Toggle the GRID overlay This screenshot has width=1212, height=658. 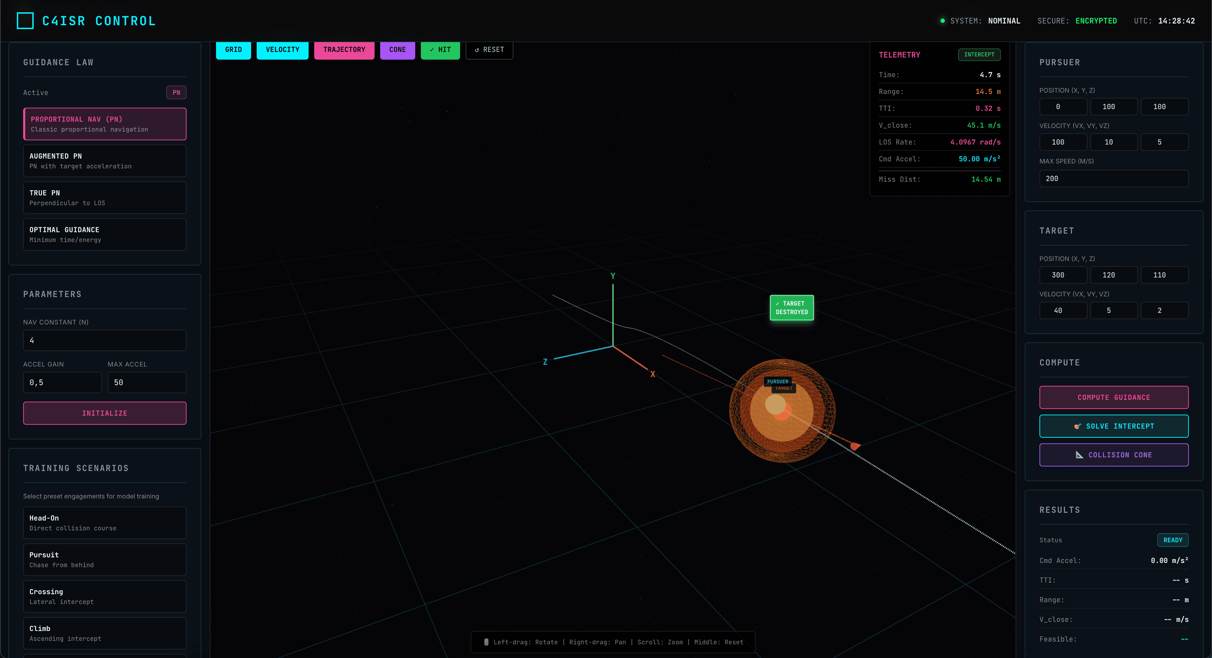pyautogui.click(x=233, y=49)
